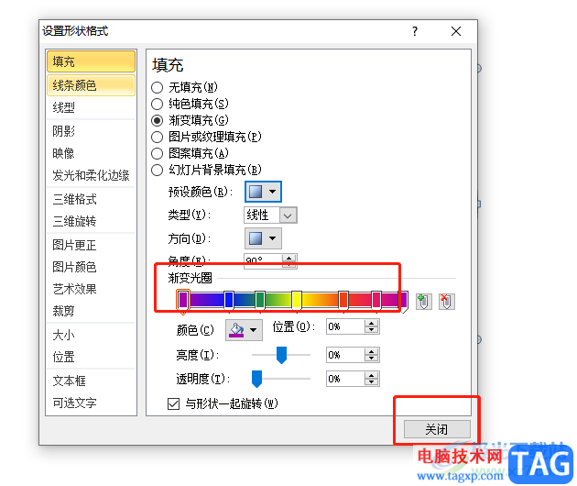The image size is (577, 486).
Task: Select the blue gradient stop
Action: (229, 300)
